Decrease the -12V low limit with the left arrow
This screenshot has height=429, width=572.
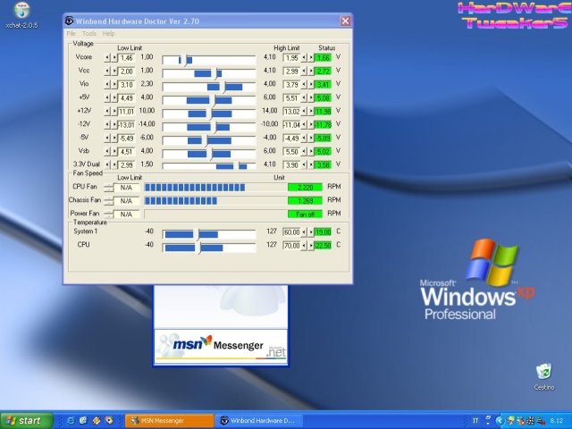[x=107, y=125]
